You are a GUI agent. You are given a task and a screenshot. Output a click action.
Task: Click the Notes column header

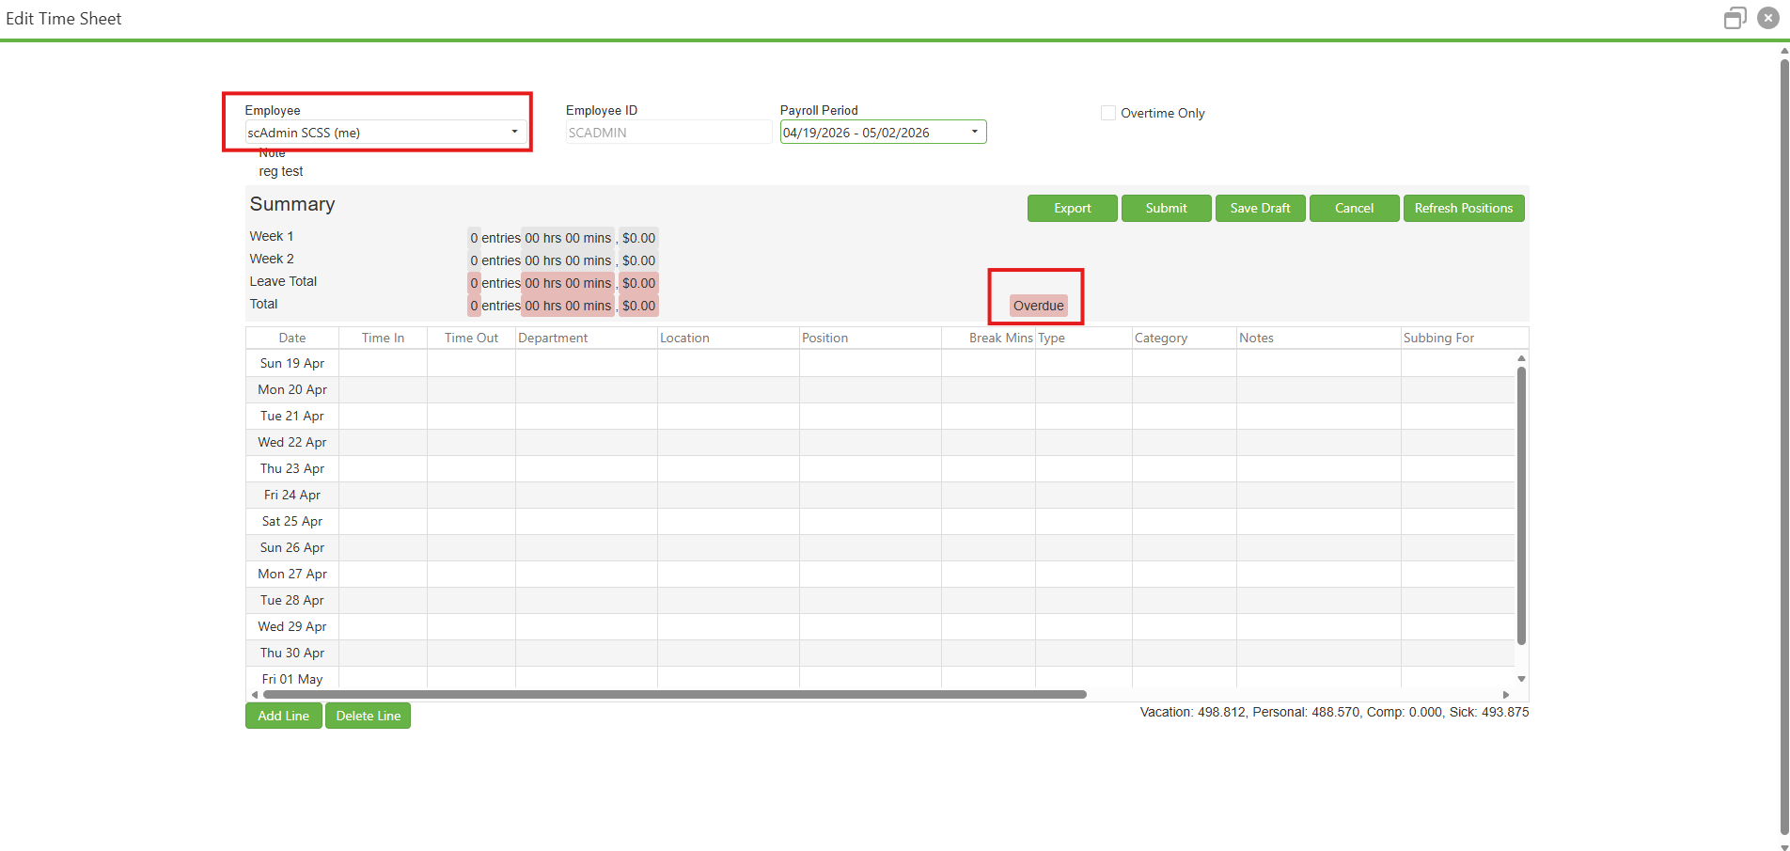1319,338
